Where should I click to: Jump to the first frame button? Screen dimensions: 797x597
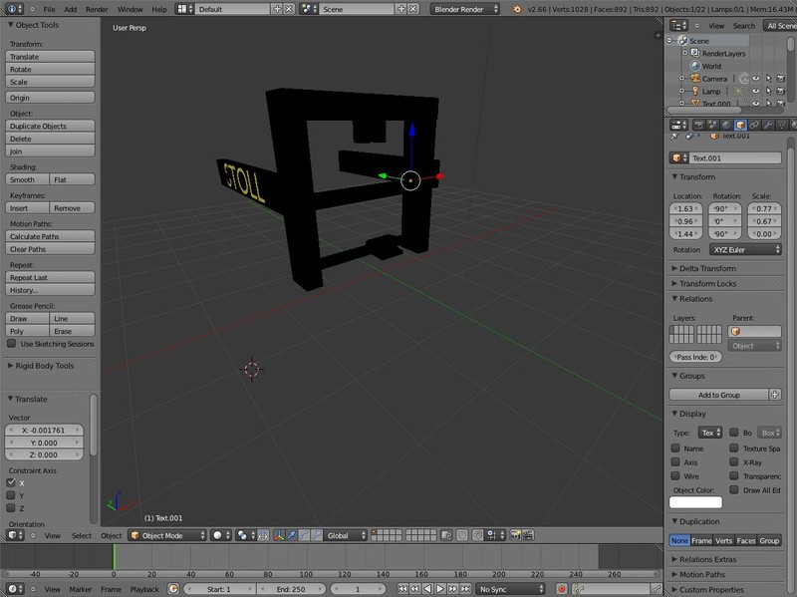[x=402, y=589]
